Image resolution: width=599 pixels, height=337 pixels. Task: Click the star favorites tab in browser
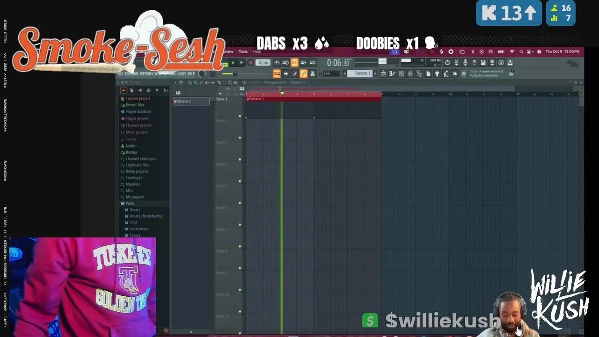tap(157, 90)
